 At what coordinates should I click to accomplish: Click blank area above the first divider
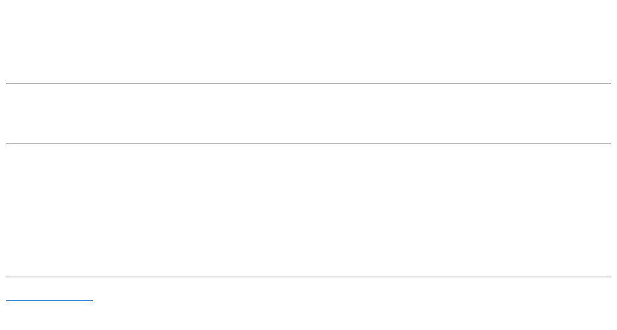coord(308,40)
